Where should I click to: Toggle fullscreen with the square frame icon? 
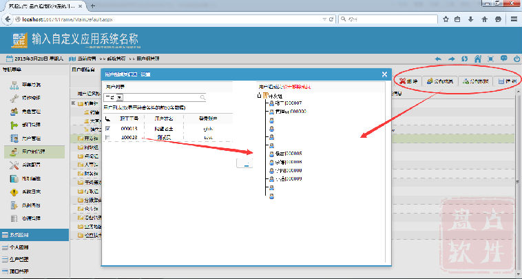click(x=490, y=59)
